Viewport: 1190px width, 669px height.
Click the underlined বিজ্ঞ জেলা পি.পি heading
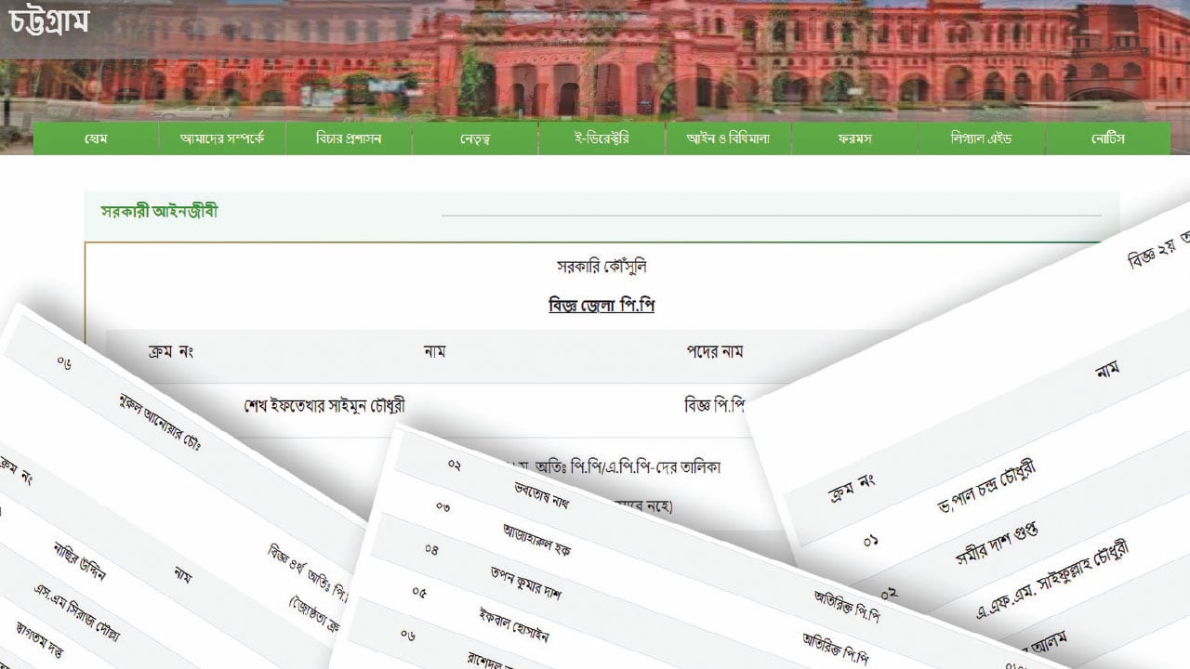[602, 305]
